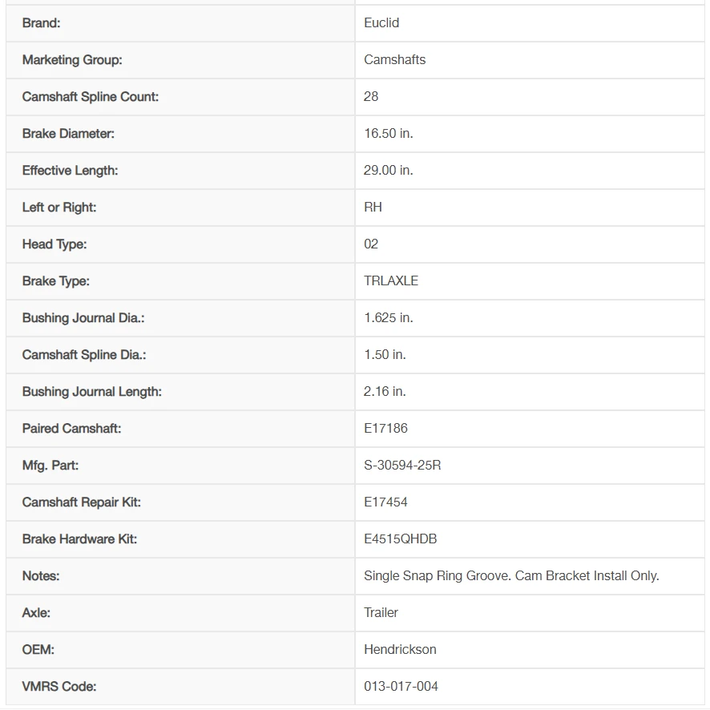Select the Effective Length 29.00 in. value
The width and height of the screenshot is (710, 710).
(388, 170)
